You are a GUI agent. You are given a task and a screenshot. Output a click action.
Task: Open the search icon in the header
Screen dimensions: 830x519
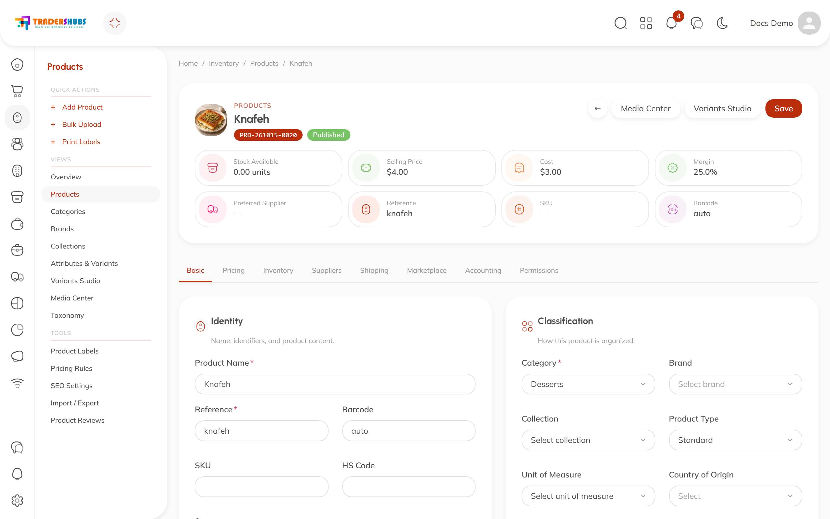coord(620,23)
